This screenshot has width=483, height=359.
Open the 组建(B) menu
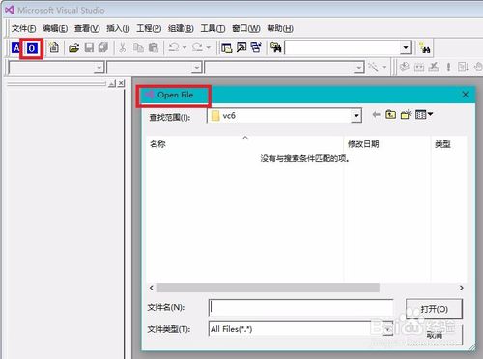pos(181,29)
